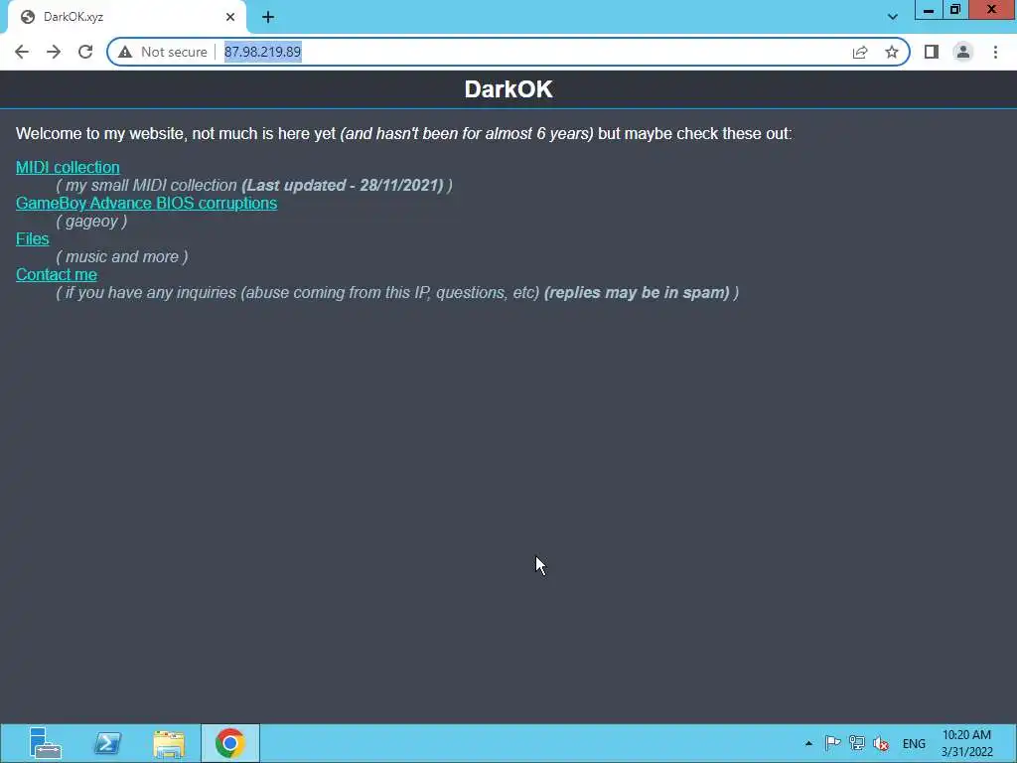This screenshot has width=1017, height=763.
Task: Open the clock showing 10:20 AM
Action: 966,743
